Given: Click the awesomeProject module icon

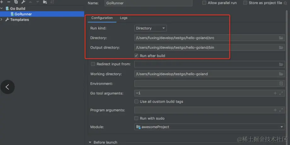Looking at the screenshot, I should pos(138,127).
